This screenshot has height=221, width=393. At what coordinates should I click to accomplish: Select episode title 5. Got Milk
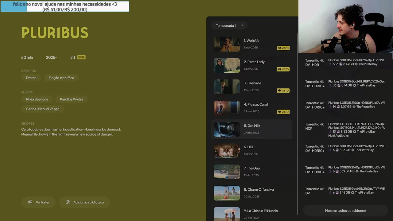pyautogui.click(x=252, y=126)
